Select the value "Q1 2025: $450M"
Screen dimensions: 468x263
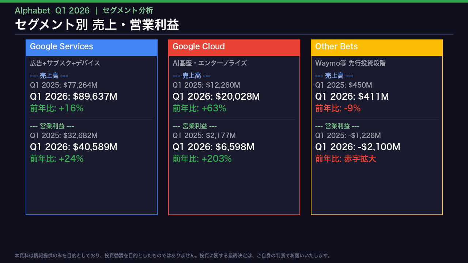(x=344, y=85)
